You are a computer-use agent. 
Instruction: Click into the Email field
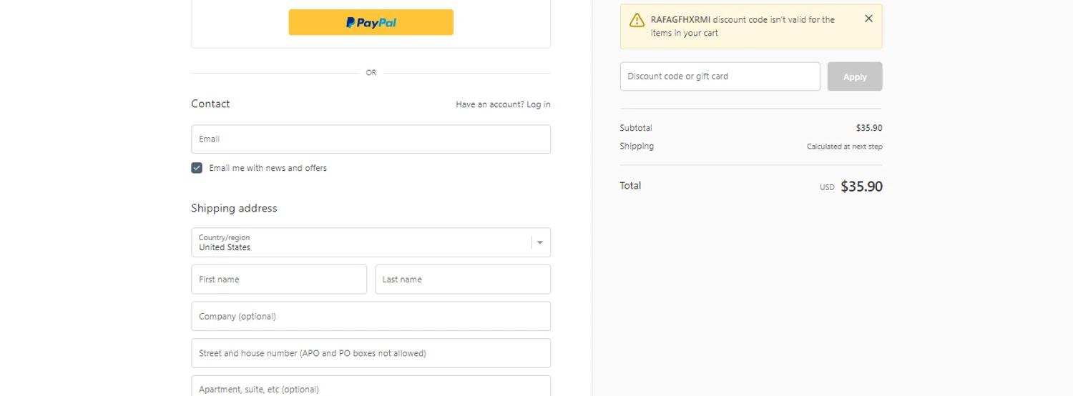pos(371,139)
